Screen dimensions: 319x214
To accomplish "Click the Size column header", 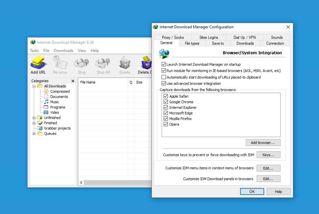I will (143, 82).
